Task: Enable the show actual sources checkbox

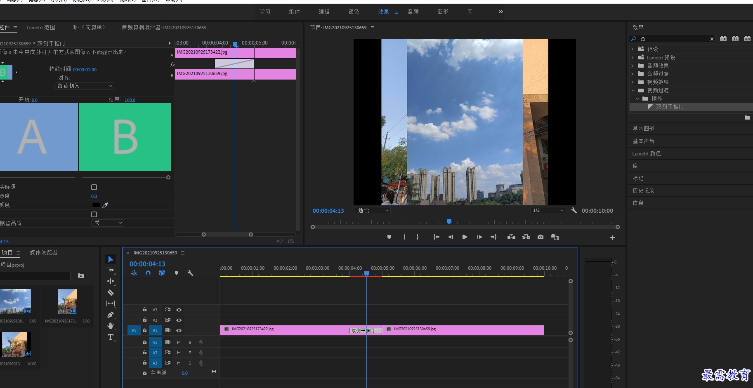Action: (94, 187)
